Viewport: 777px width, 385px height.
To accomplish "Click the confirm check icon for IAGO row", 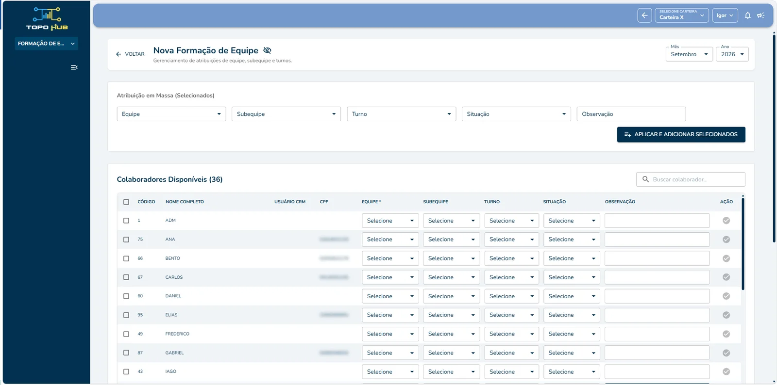I will [726, 372].
